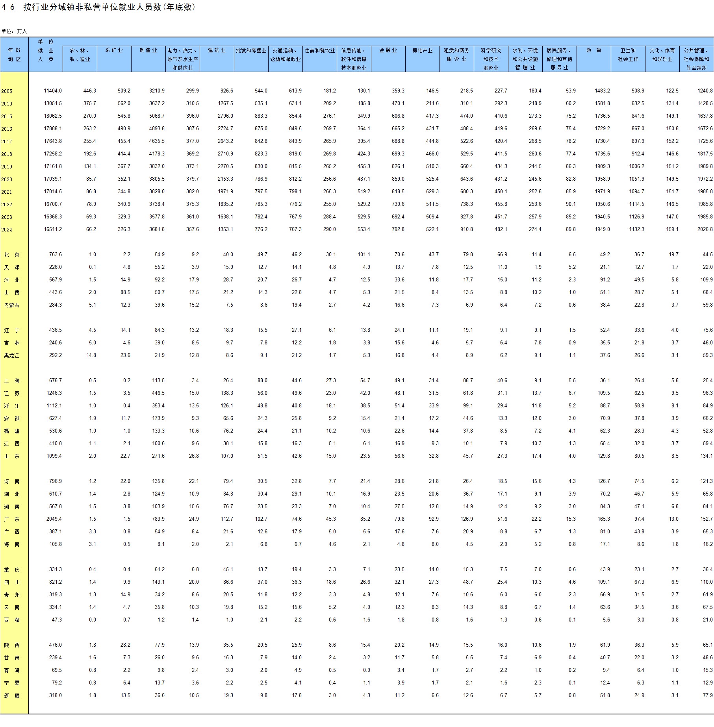The height and width of the screenshot is (727, 714).
Task: Click the 单位：万人 unit label
Action: click(14, 31)
